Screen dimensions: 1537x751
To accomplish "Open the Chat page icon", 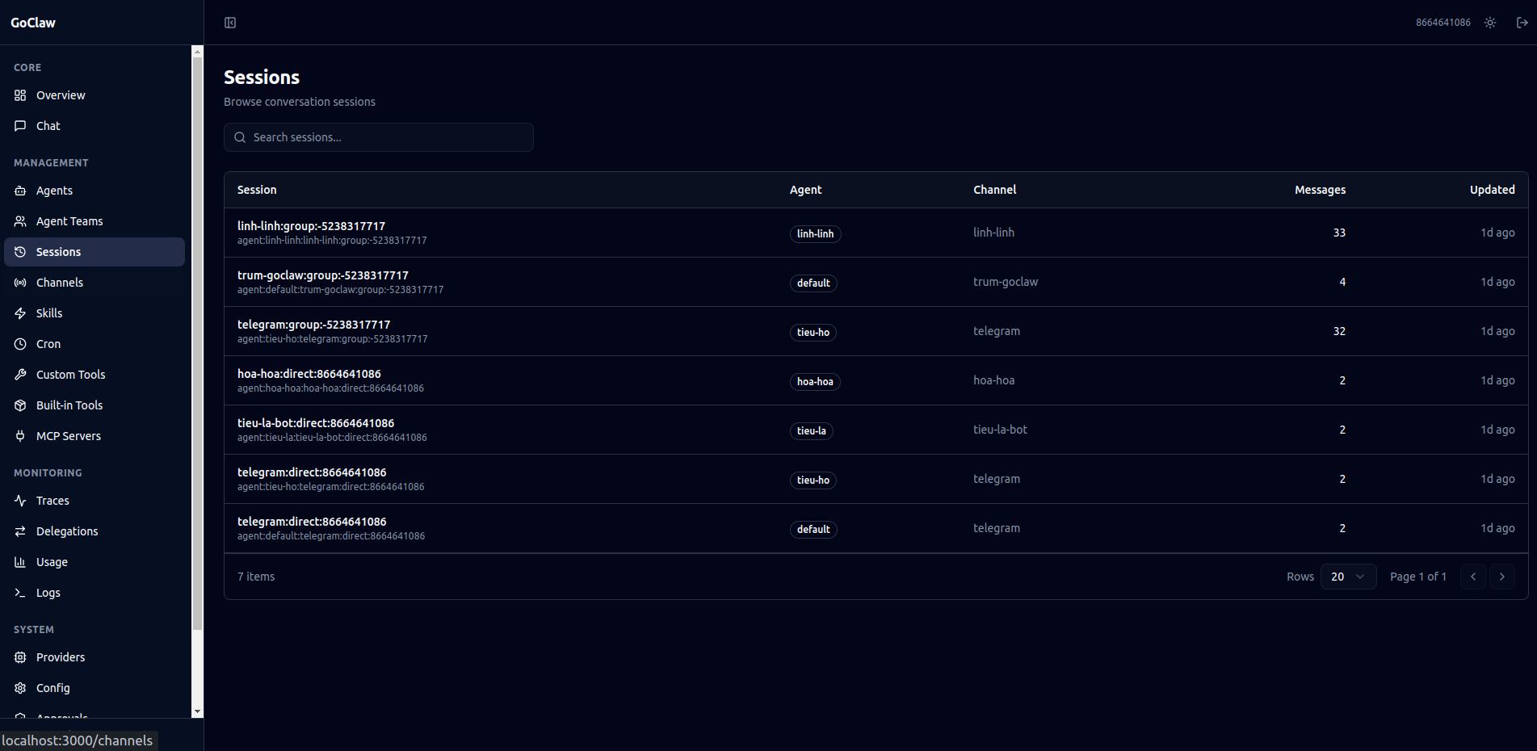I will pyautogui.click(x=21, y=126).
